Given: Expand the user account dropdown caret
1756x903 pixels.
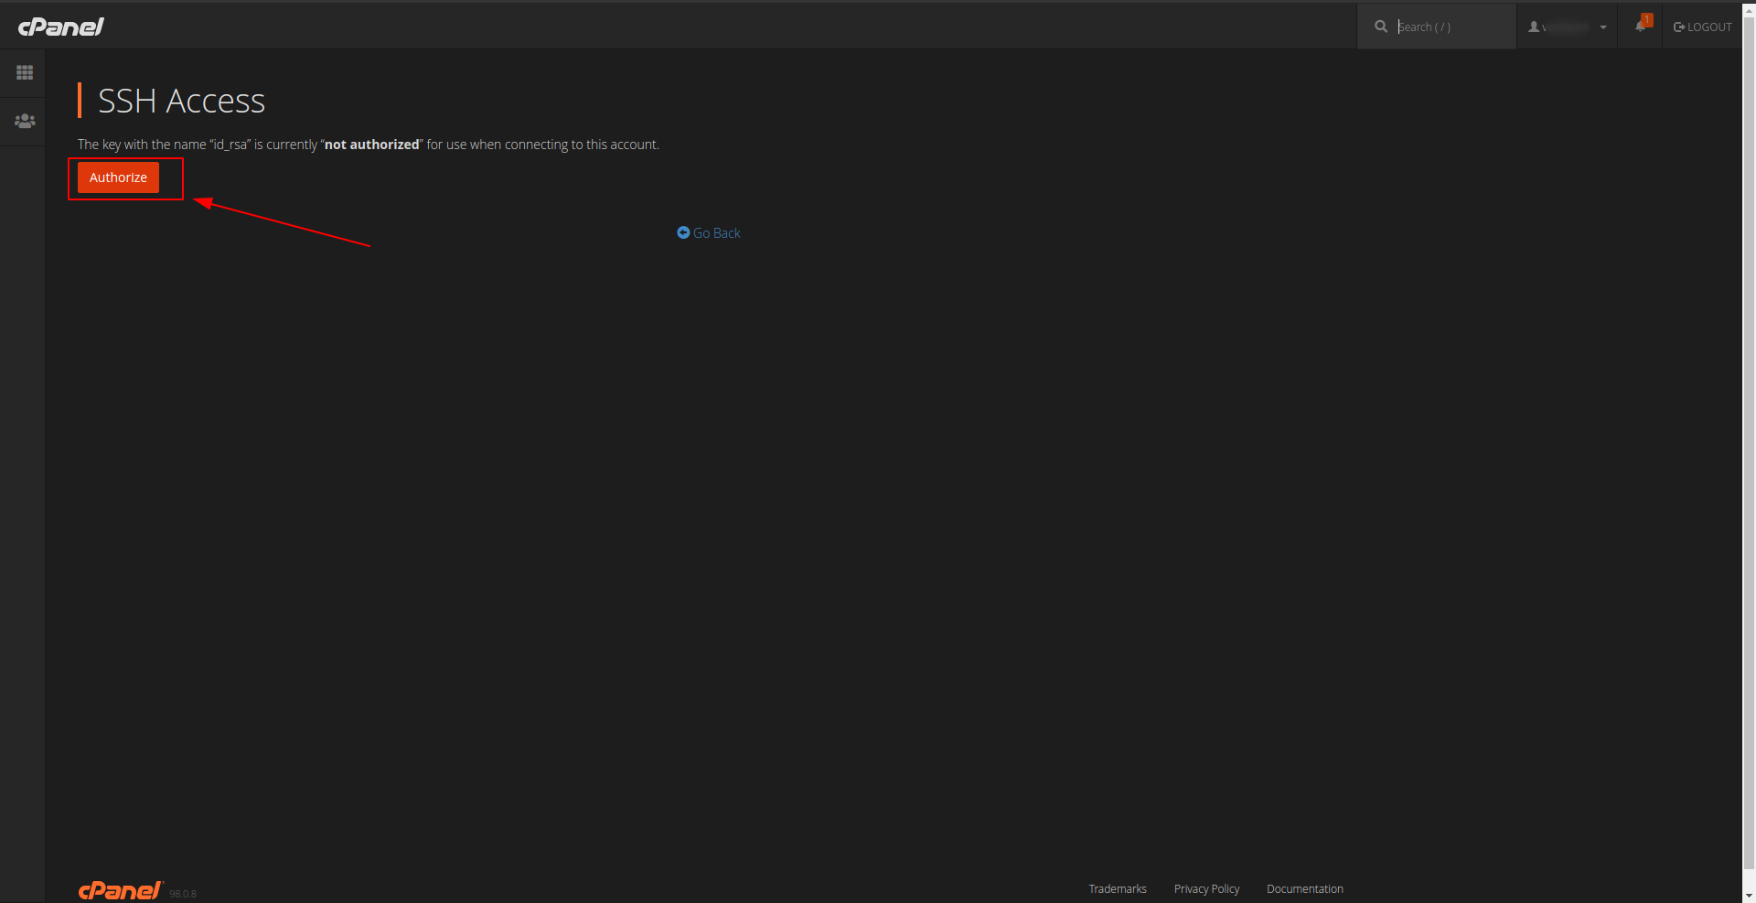Looking at the screenshot, I should [1603, 27].
